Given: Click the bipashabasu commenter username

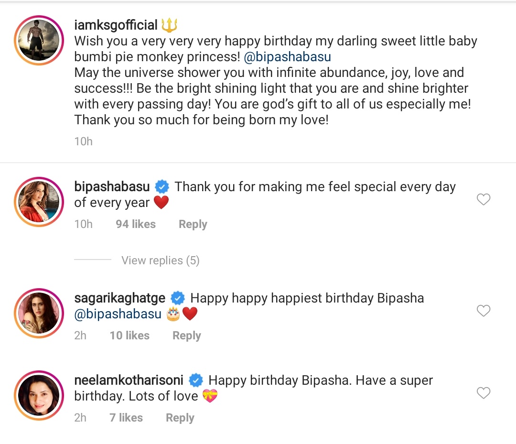Looking at the screenshot, I should pyautogui.click(x=112, y=186).
